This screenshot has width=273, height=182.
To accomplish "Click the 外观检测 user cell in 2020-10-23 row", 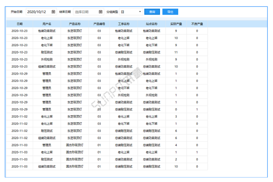I will (47, 59).
